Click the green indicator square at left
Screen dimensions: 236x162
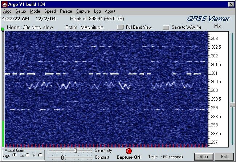click(x=3, y=29)
